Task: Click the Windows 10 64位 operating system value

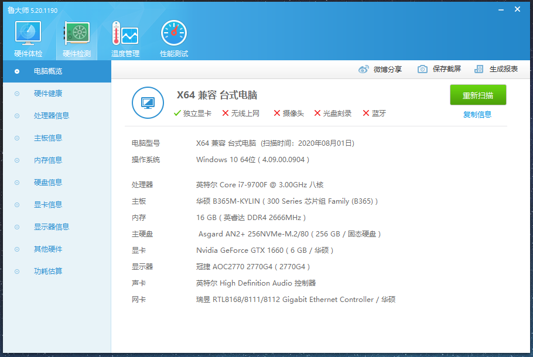Action: coord(252,160)
